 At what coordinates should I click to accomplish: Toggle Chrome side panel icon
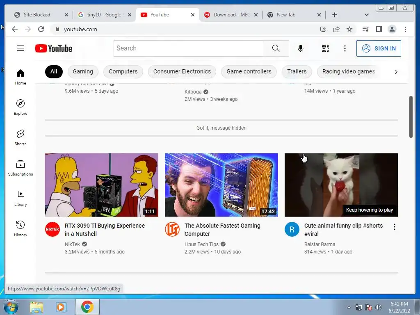click(x=379, y=29)
